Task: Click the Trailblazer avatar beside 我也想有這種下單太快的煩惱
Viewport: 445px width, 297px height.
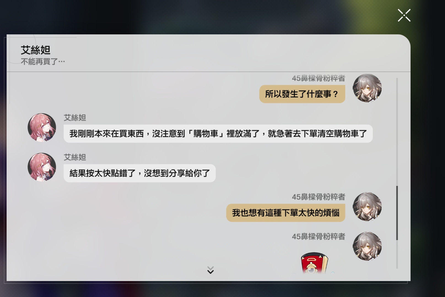Action: coord(367,207)
